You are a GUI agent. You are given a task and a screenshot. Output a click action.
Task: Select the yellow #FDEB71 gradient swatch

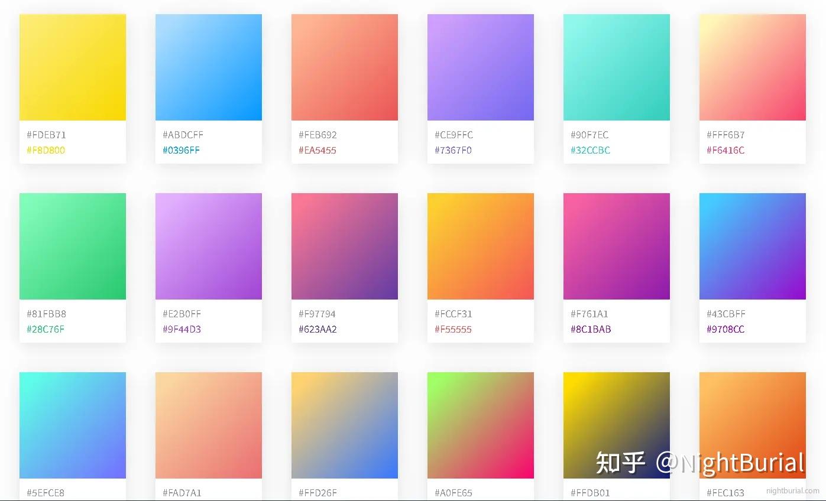[72, 67]
